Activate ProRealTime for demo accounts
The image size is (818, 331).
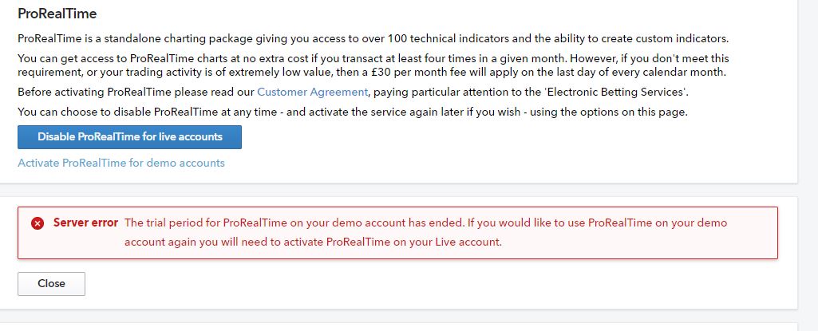click(x=121, y=163)
